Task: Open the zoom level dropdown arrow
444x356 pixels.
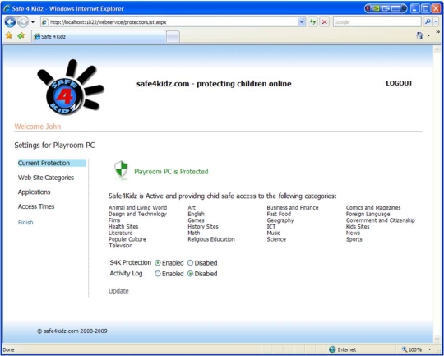Action: [x=430, y=349]
